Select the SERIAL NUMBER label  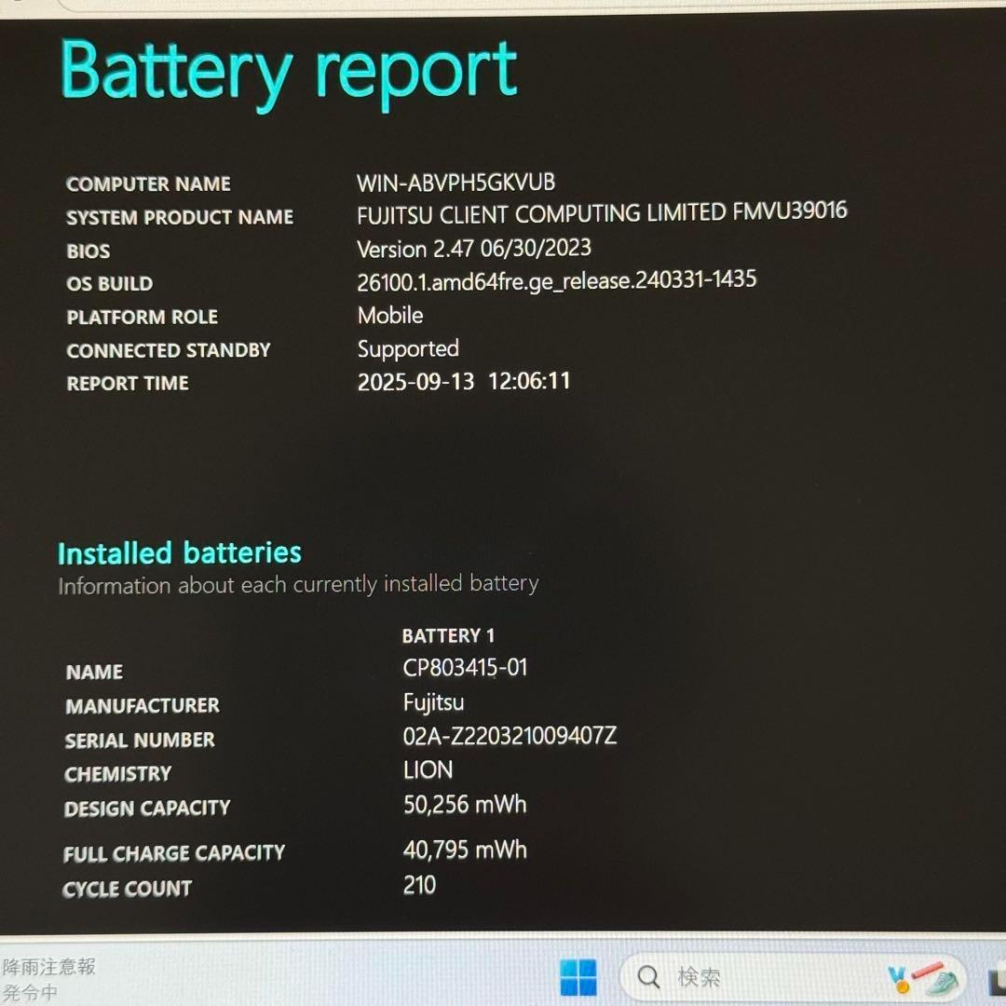coord(140,741)
